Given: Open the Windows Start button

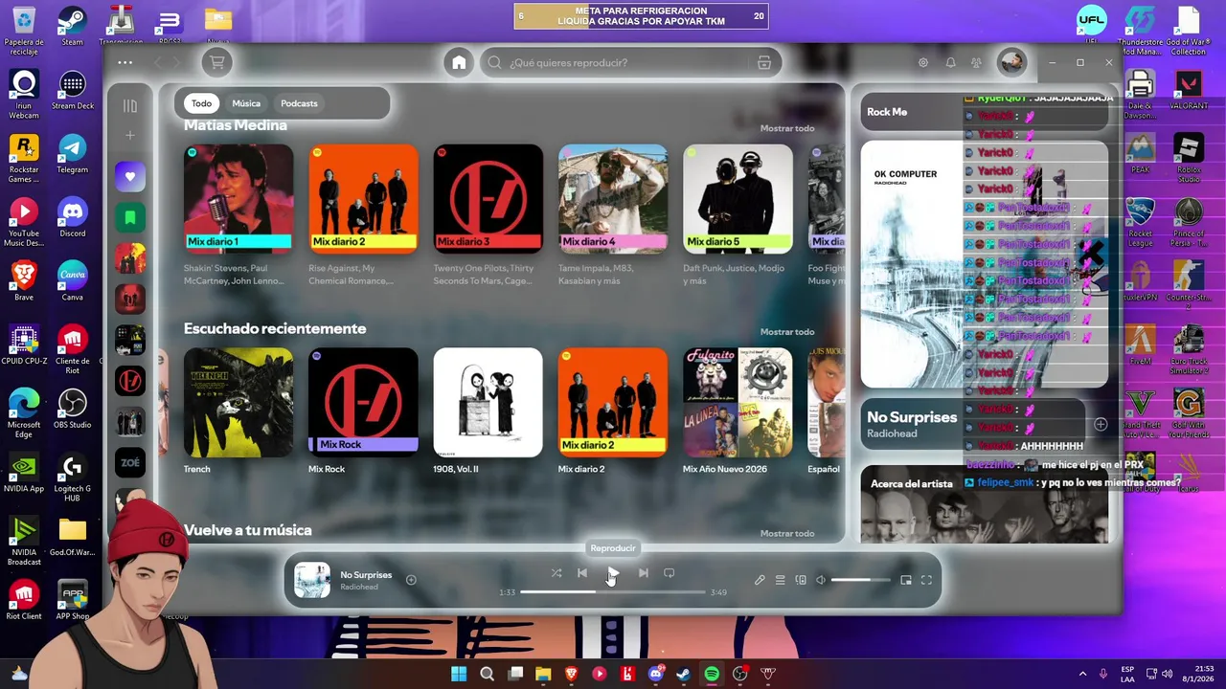Looking at the screenshot, I should coord(459,674).
